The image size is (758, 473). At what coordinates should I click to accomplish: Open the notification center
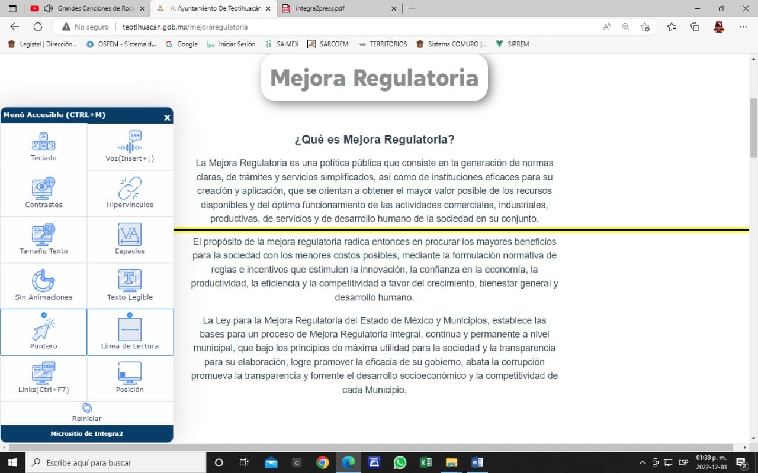pos(741,462)
